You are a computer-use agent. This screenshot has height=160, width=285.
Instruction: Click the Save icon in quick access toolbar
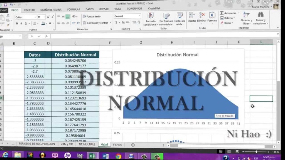5,4
